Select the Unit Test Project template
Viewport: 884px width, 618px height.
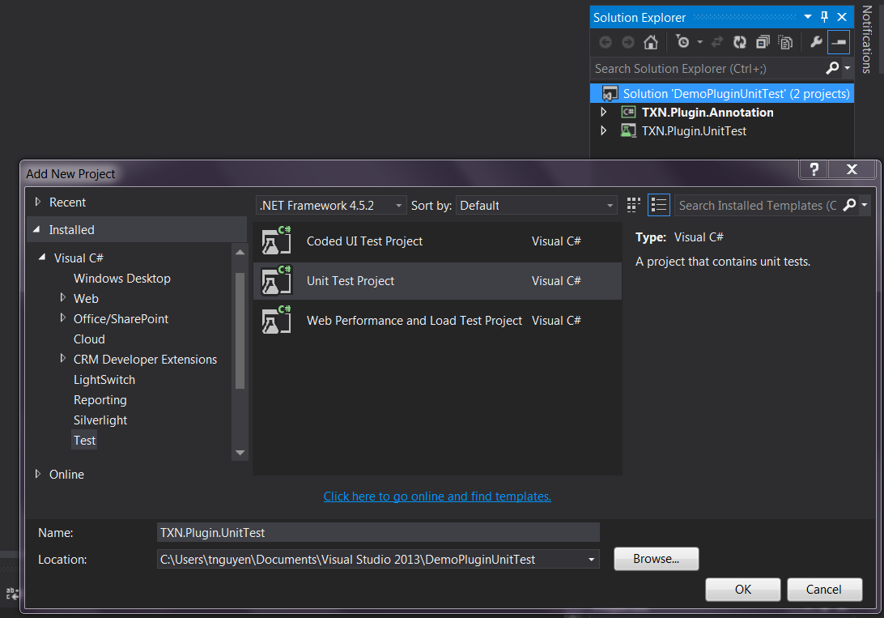(x=437, y=281)
